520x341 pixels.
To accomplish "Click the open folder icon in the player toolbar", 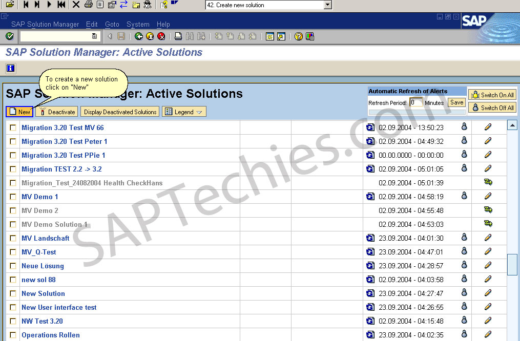I will tap(10, 4).
